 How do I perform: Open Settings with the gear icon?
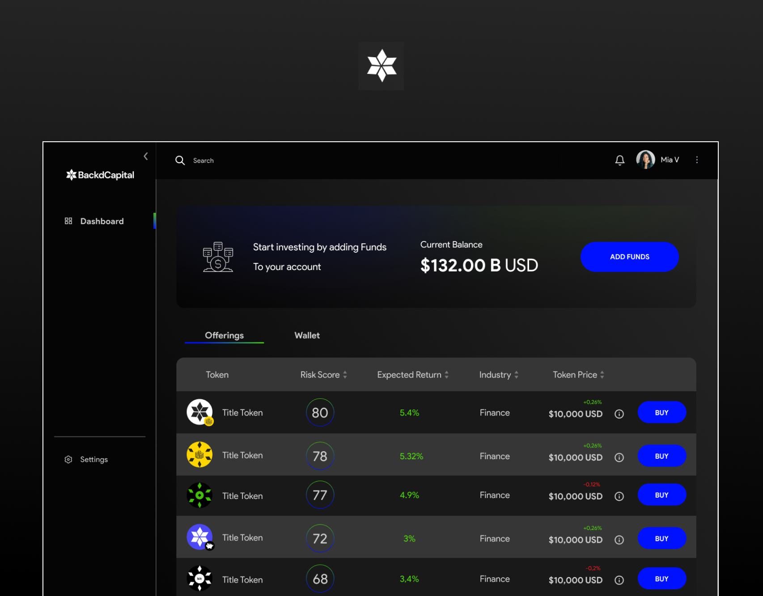[x=68, y=460]
